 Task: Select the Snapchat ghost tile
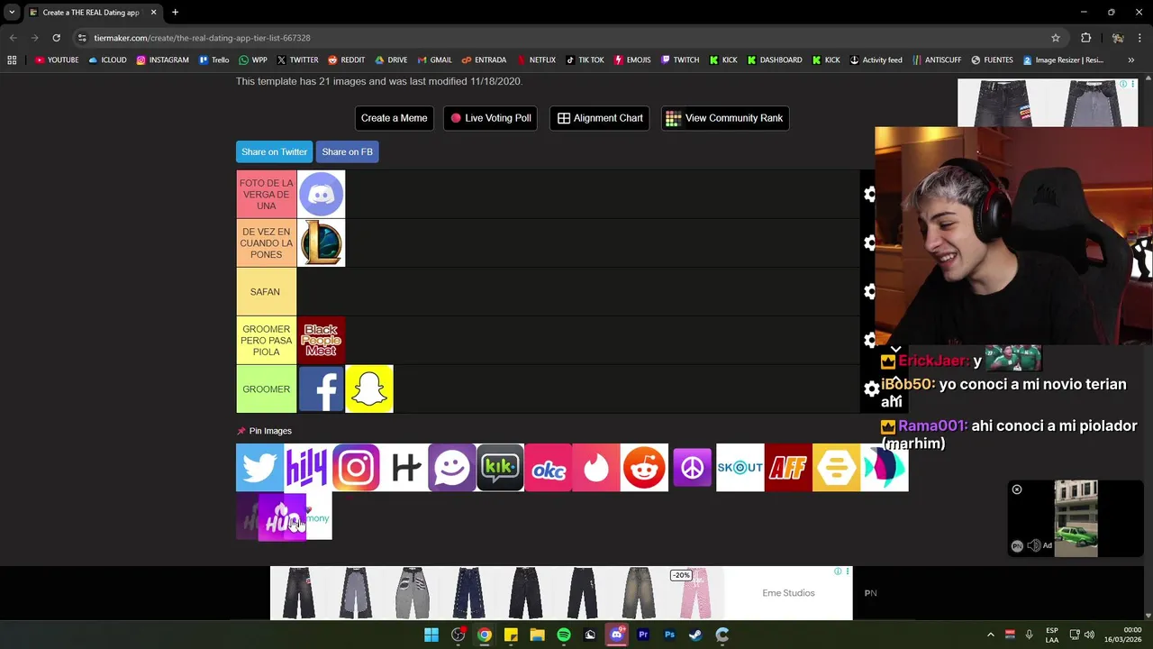[369, 388]
